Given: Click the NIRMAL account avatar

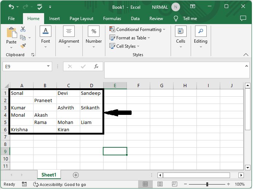Looking at the screenshot, I should (176, 7).
